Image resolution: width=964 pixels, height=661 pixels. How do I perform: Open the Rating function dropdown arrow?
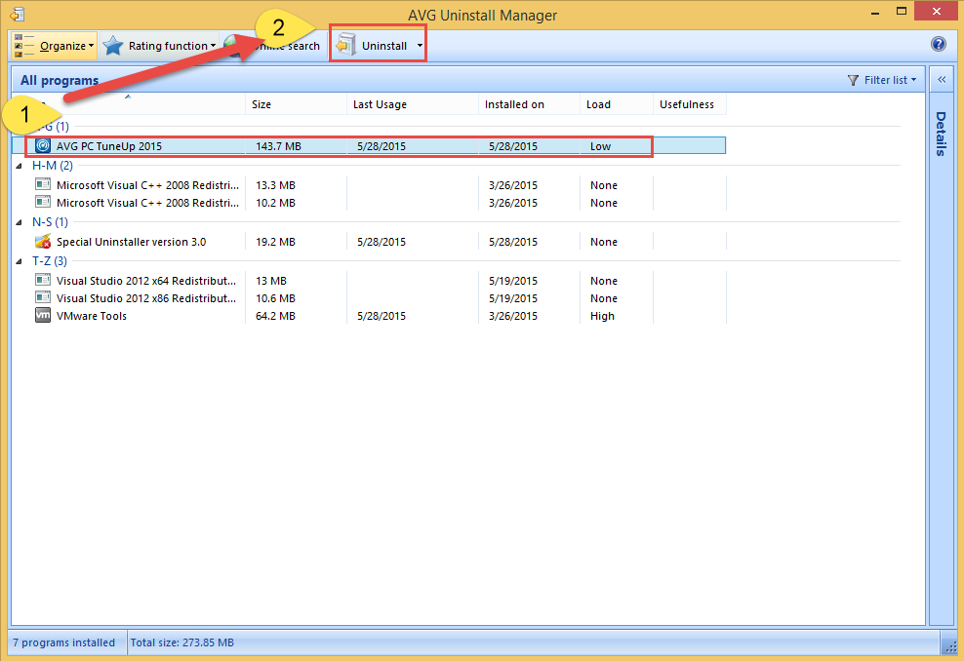point(213,46)
